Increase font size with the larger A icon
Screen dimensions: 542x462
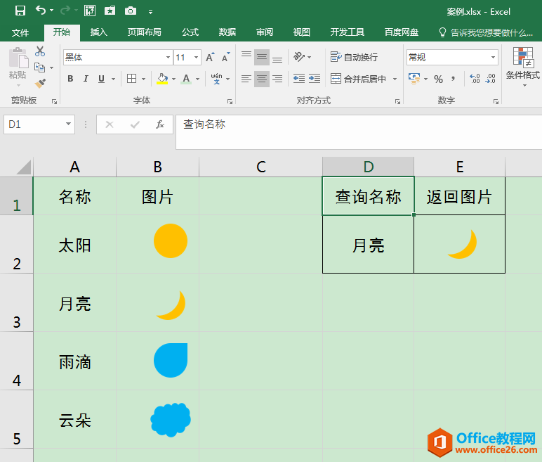[x=210, y=58]
